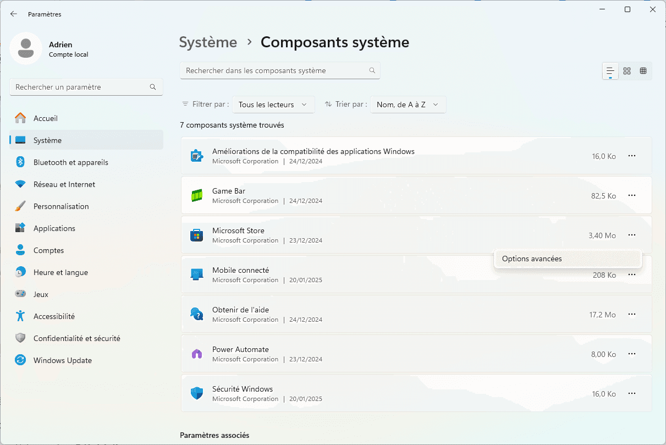Select Accessibilité label in sidebar
The width and height of the screenshot is (666, 445).
point(54,316)
